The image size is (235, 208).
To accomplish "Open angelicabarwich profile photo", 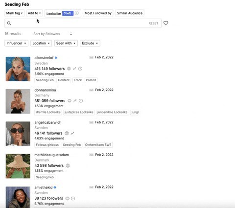I will [18, 134].
